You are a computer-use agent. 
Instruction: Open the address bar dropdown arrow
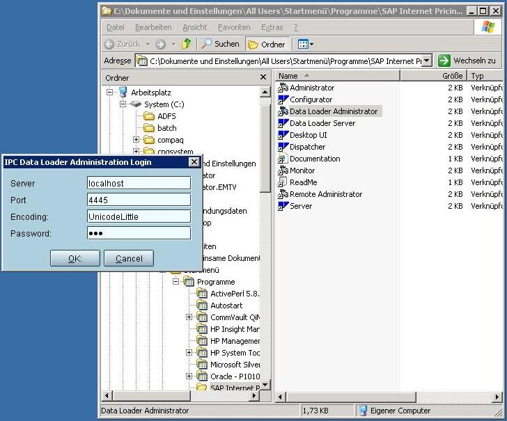click(x=427, y=61)
